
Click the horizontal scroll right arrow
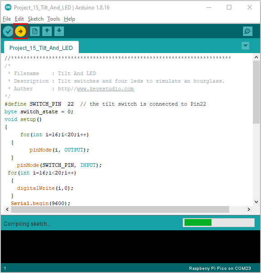click(x=249, y=209)
